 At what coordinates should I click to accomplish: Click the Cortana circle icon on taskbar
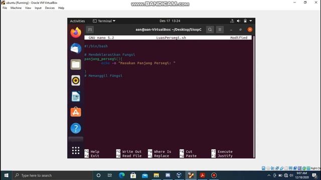click(x=98, y=175)
